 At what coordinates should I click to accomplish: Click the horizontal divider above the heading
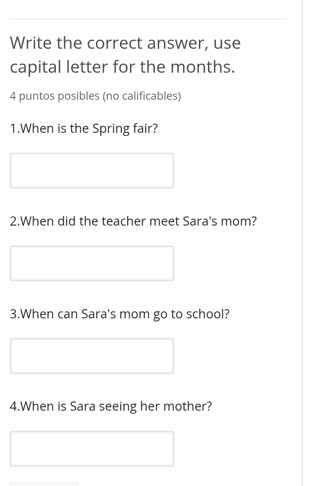(148, 19)
